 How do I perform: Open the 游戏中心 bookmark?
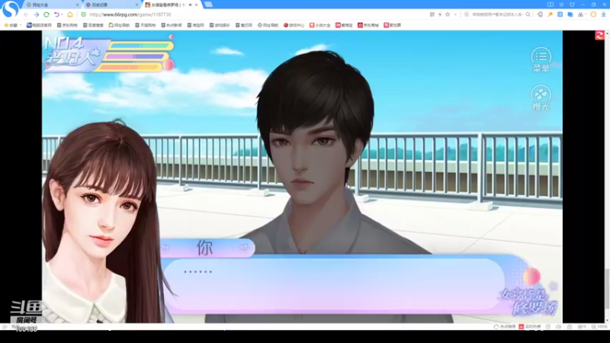point(294,25)
